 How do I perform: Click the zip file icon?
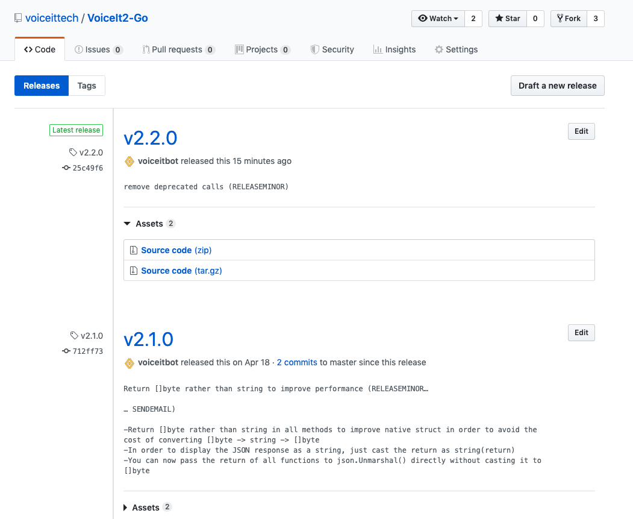tap(134, 250)
